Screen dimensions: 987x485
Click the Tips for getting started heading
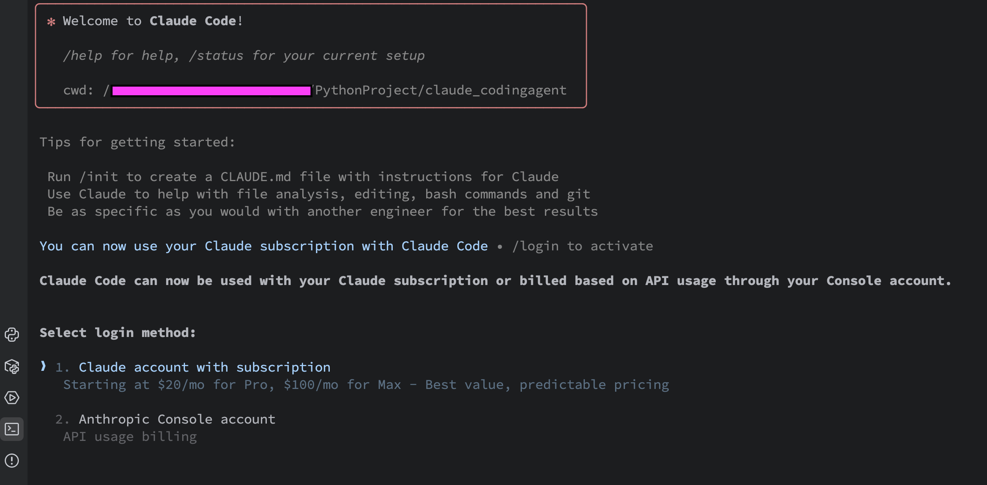(x=137, y=142)
